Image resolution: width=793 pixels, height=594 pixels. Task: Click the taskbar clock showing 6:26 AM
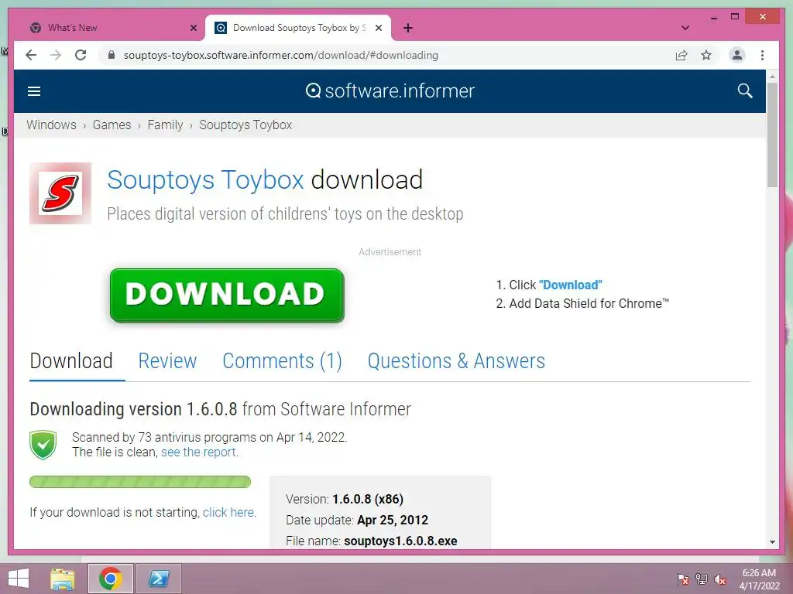(759, 579)
